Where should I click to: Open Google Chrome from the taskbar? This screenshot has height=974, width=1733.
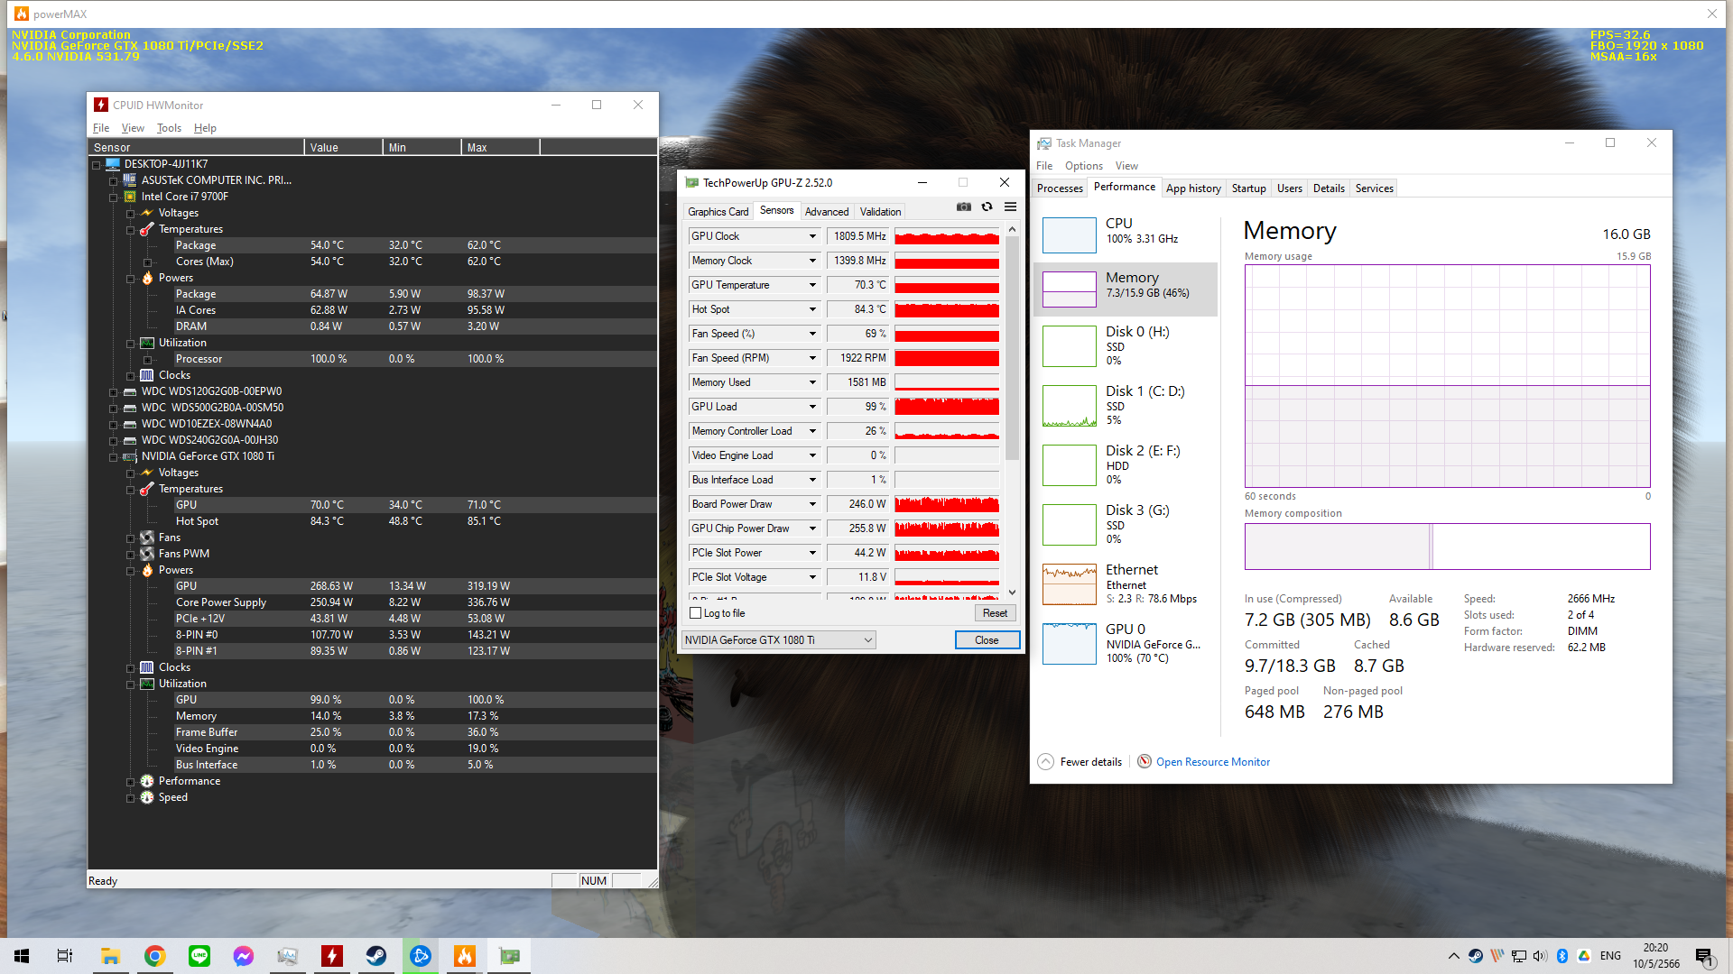pos(155,956)
